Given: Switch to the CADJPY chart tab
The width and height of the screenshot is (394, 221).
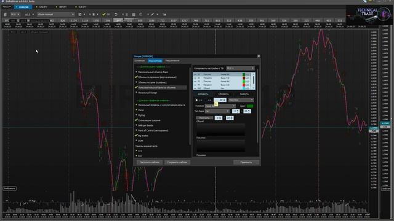Looking at the screenshot, I should tap(42, 7).
